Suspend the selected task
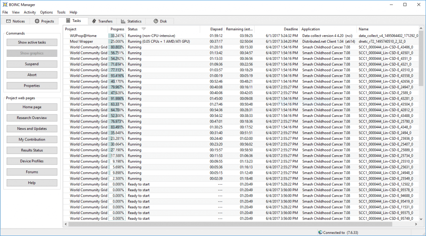The width and height of the screenshot is (426, 236). pos(32,64)
